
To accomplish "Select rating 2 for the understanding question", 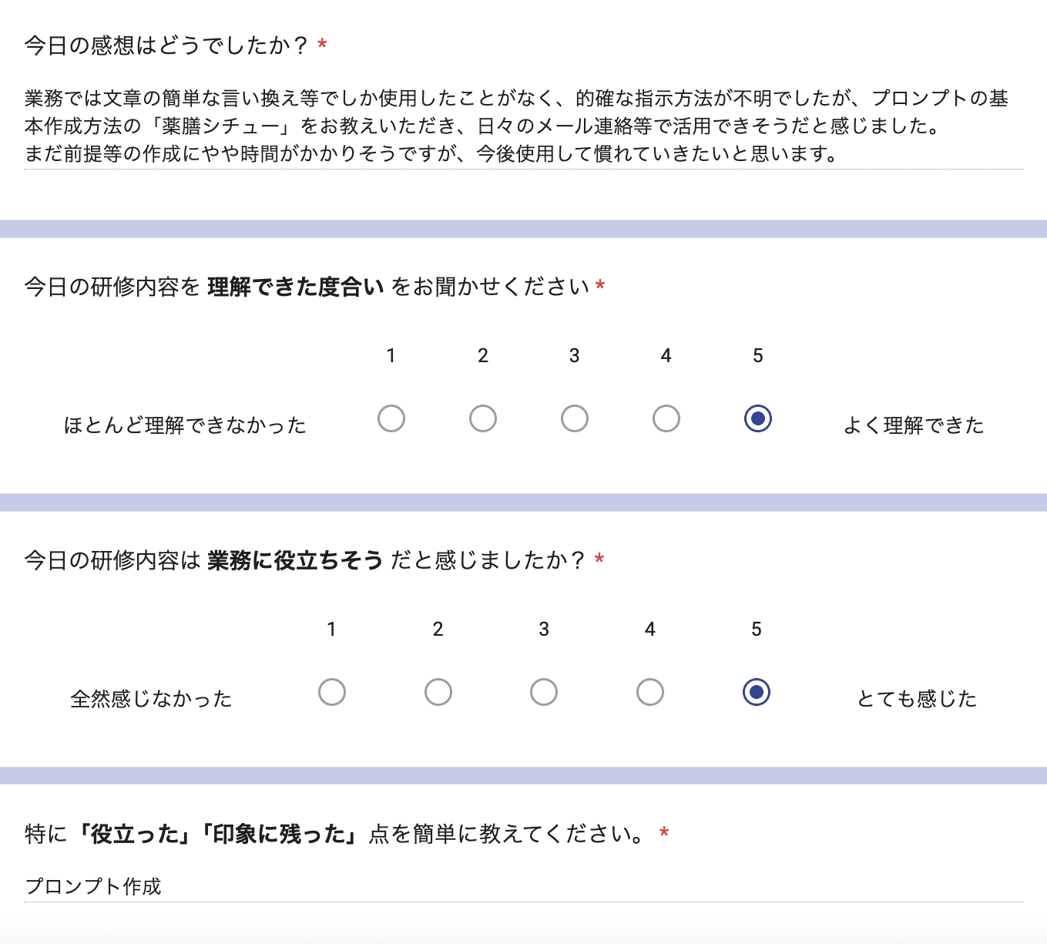I will tap(482, 418).
